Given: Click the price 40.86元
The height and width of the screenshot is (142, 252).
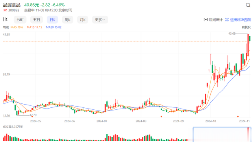Looking at the screenshot, I should 31,5.
